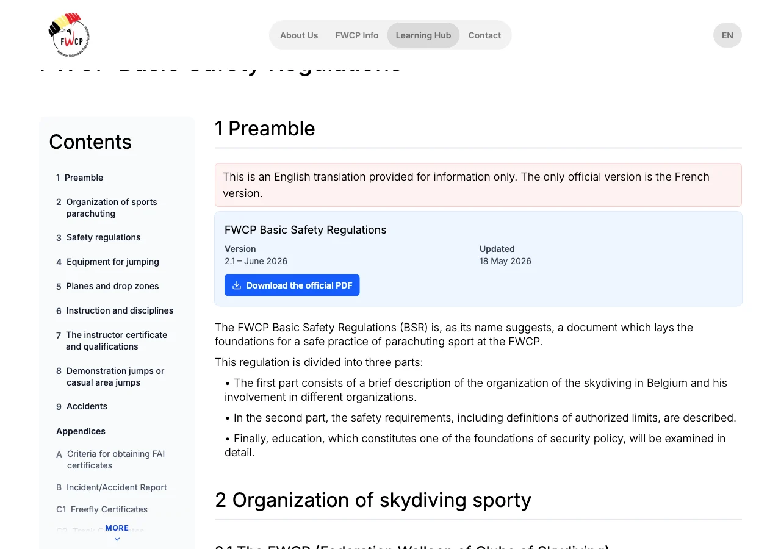Expand contents with the MORE chevron

(117, 533)
